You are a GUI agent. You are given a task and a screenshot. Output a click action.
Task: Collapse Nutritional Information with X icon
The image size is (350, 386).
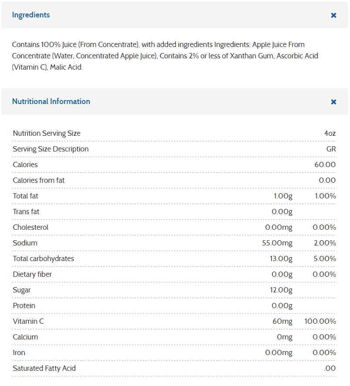point(333,102)
